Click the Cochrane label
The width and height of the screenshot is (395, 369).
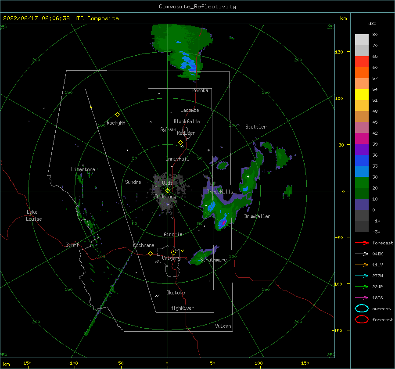click(x=144, y=245)
